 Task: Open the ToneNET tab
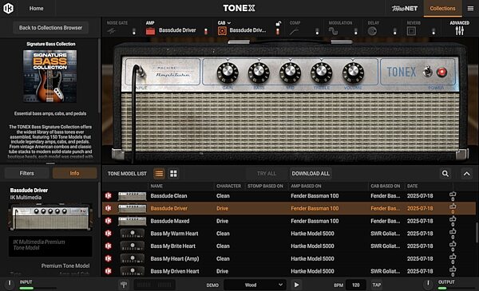[x=405, y=9]
